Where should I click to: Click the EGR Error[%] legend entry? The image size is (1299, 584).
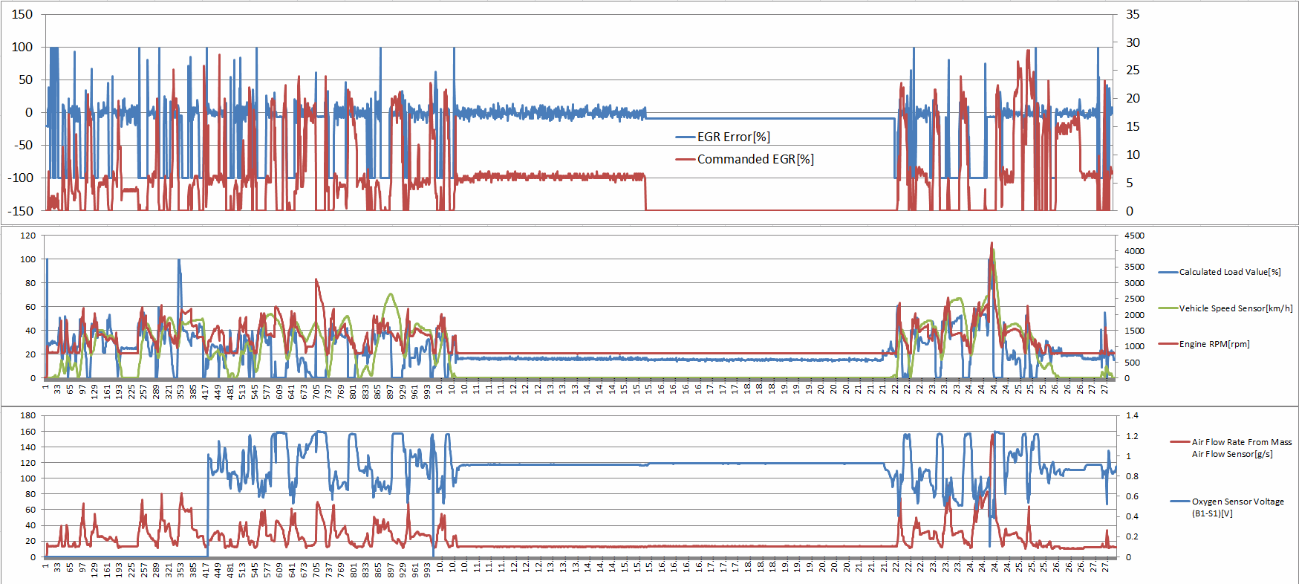click(x=732, y=137)
